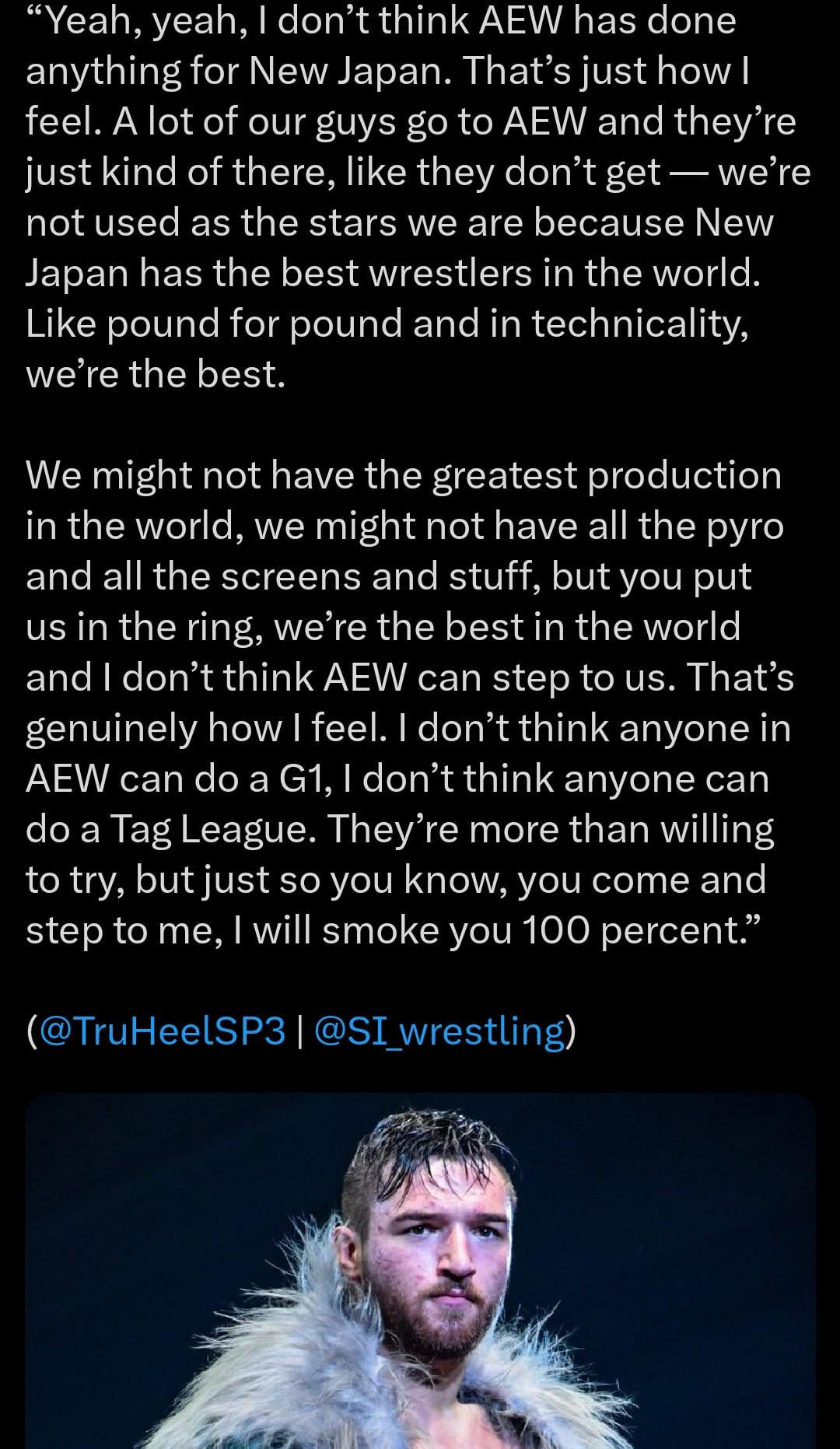840x1449 pixels.
Task: Tap the line "just kind of there, like they don't get"
Action: 418,173
